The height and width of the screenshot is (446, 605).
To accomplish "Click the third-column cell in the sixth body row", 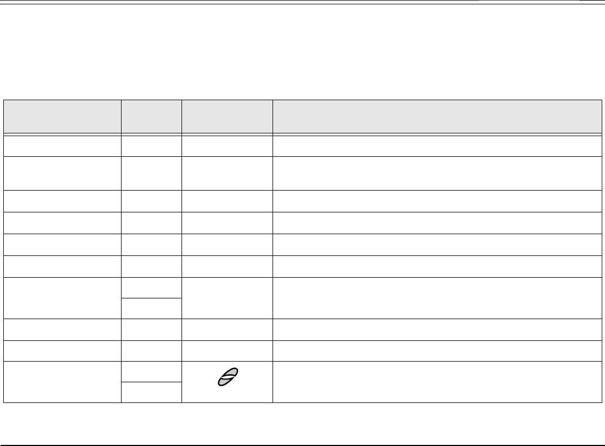I will click(227, 266).
